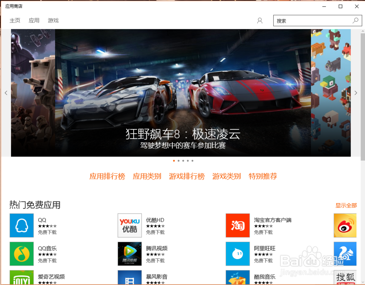Open the 暴风影音 app icon
Screen dimensions: 365x285
[x=130, y=277]
